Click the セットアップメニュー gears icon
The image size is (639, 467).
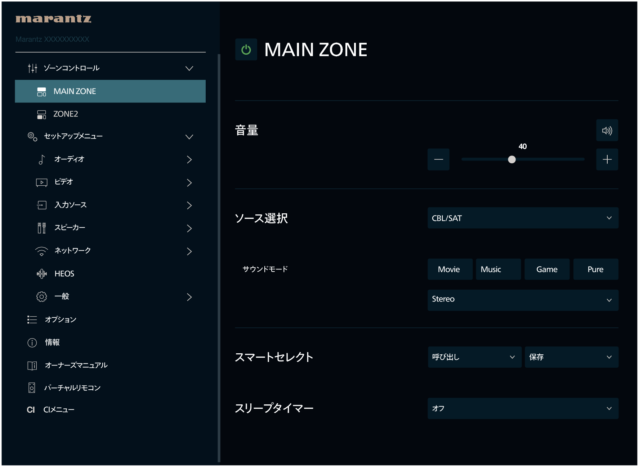(32, 137)
